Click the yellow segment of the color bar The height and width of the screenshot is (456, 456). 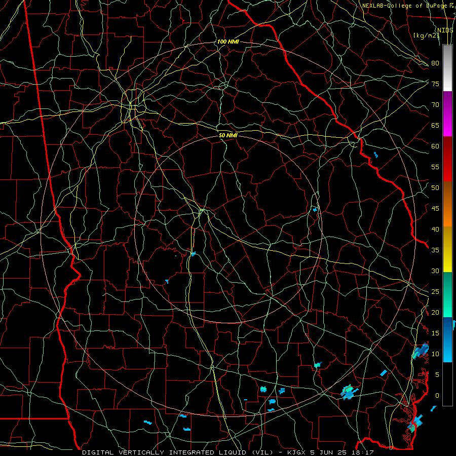click(447, 249)
